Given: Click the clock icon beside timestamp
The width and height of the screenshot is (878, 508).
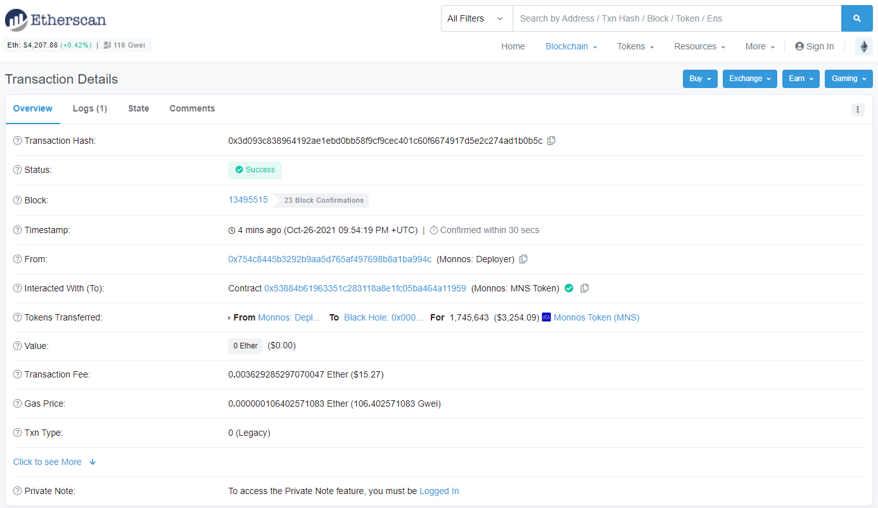Looking at the screenshot, I should [x=232, y=231].
